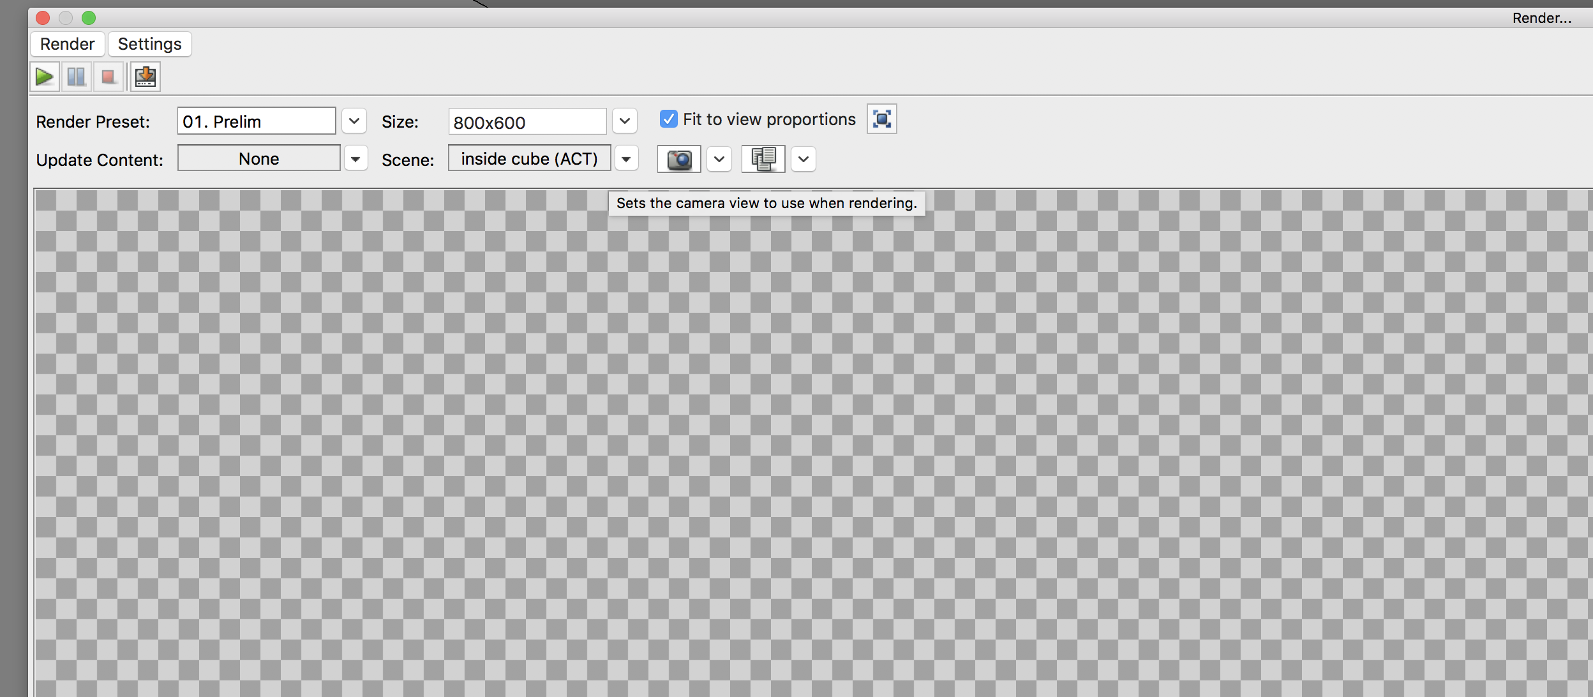The width and height of the screenshot is (1593, 697).
Task: Expand the layers icon dropdown chevron
Action: coord(804,159)
